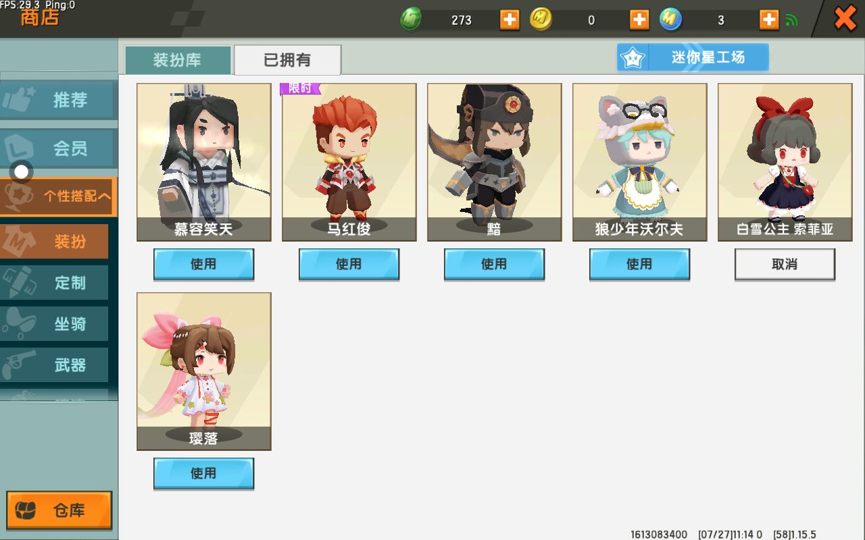This screenshot has height=540, width=865.
Task: Use the 慕容笑天 skin
Action: pos(203,265)
